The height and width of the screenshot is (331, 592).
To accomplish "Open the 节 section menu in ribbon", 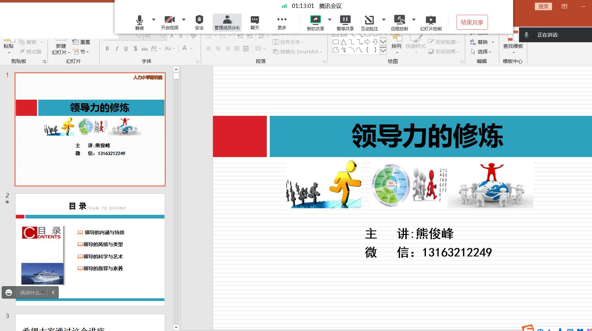I will [81, 52].
